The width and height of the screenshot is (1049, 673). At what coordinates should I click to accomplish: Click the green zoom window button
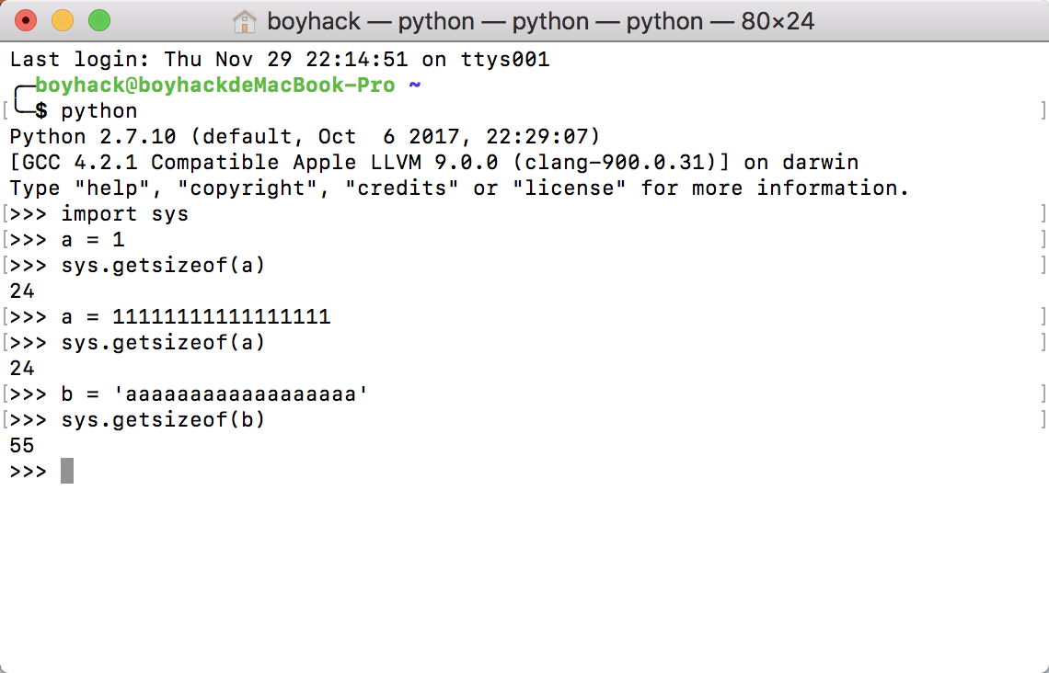(x=99, y=21)
